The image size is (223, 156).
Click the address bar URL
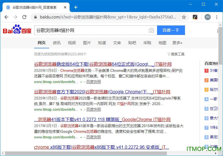[x=108, y=17]
